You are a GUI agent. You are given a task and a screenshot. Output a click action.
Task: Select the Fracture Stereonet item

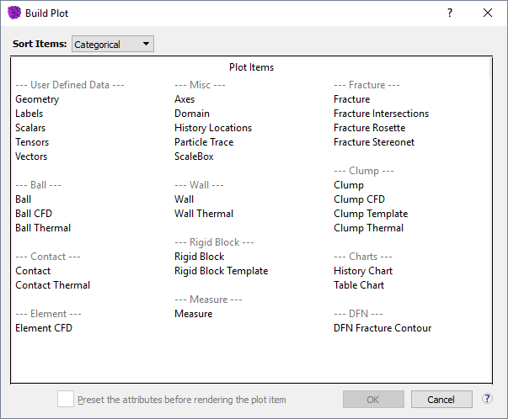[374, 142]
